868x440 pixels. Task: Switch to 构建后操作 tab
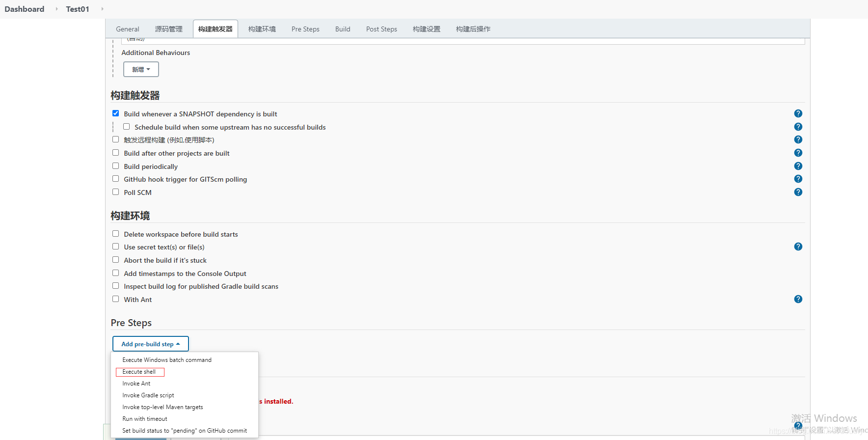[473, 29]
